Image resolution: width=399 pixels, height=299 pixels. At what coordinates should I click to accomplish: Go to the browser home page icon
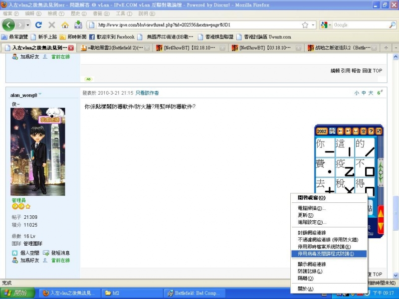click(x=65, y=25)
